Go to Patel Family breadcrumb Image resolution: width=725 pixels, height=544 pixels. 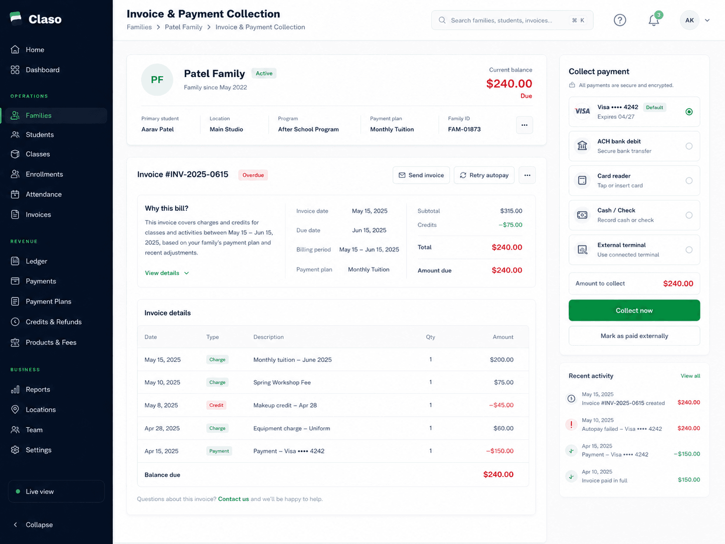coord(183,27)
